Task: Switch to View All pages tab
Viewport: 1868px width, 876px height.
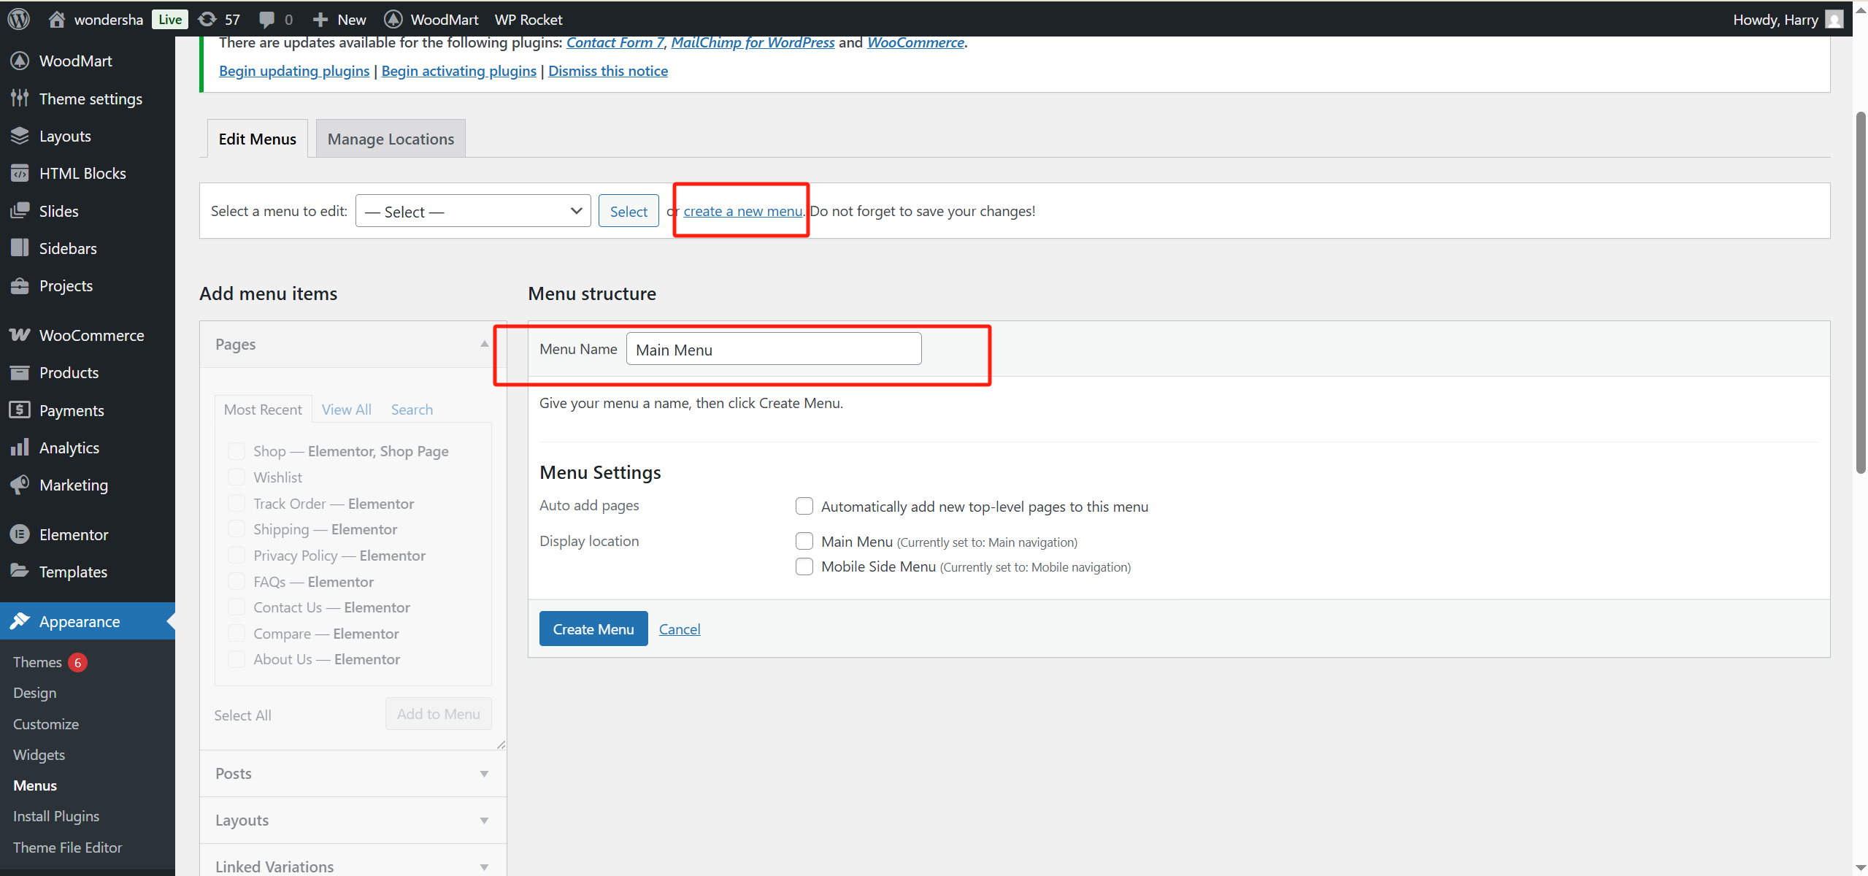Action: tap(346, 410)
